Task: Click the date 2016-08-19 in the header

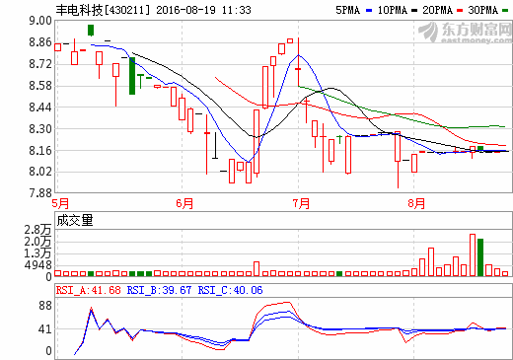Action: [x=185, y=10]
